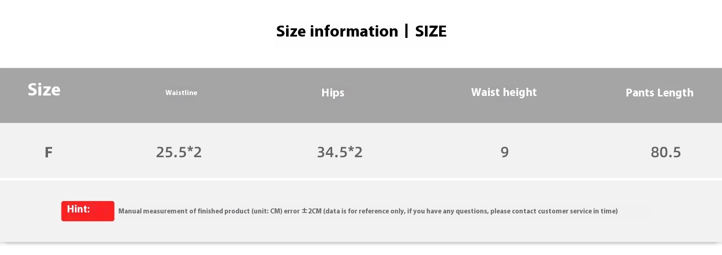Click the uppercase "SIZE" word in title

(430, 32)
